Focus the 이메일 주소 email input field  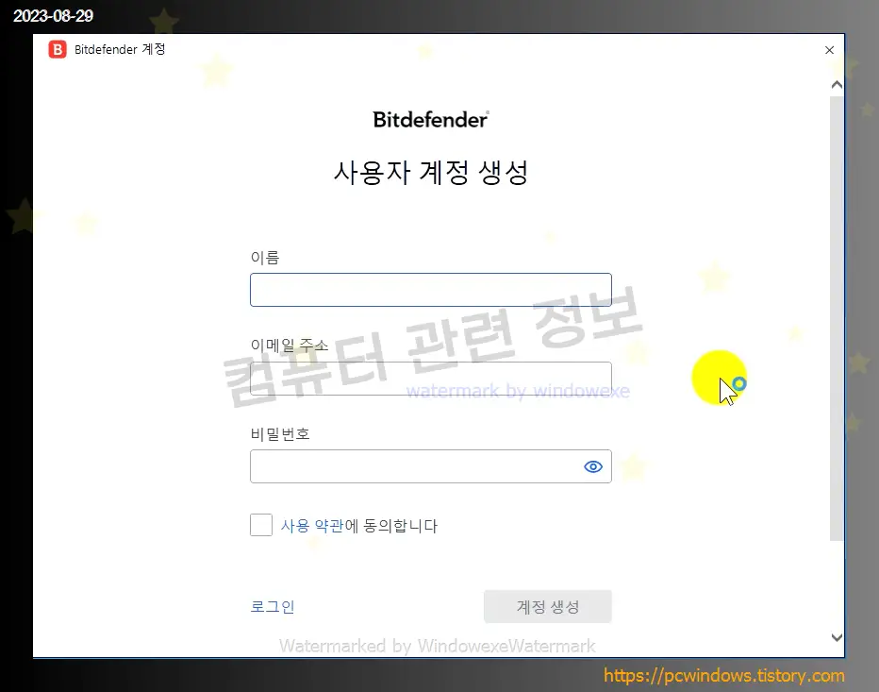coord(430,379)
